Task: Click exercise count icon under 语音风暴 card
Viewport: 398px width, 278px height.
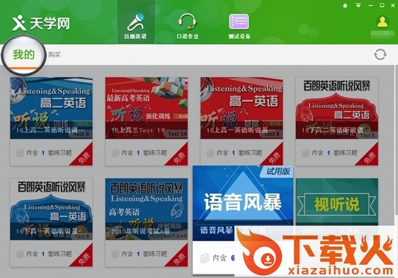Action: (x=205, y=258)
